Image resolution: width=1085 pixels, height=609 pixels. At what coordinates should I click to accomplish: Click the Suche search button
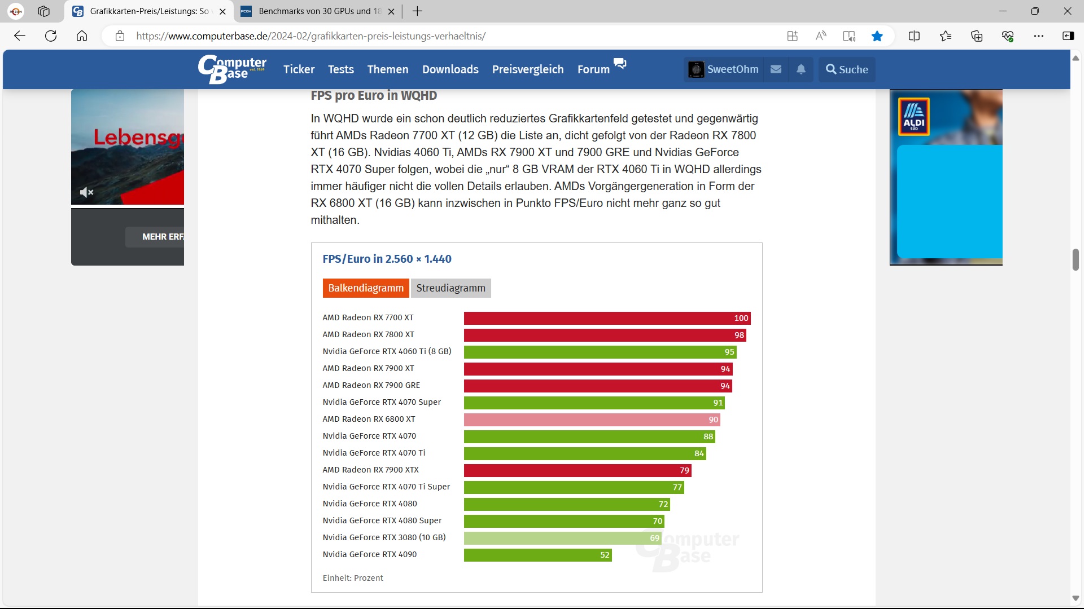click(x=847, y=69)
